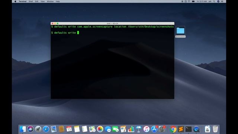Open Safari compass icon in Dock

pyautogui.click(x=46, y=129)
